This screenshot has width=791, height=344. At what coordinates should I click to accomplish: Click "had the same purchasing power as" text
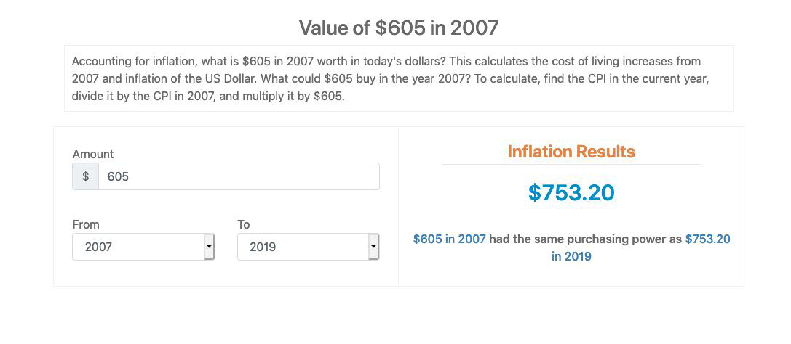point(585,239)
